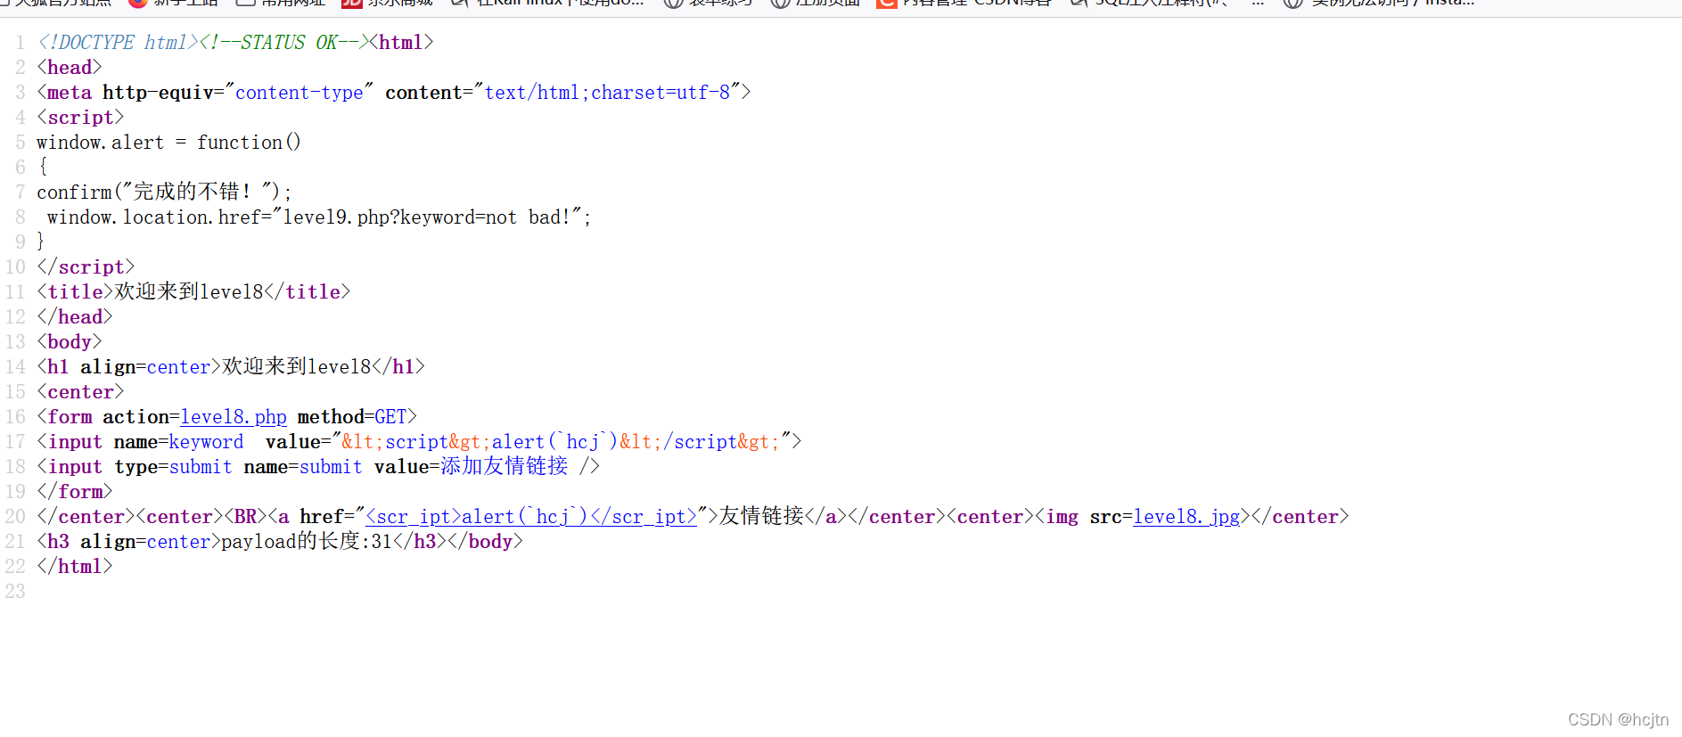The image size is (1682, 737).
Task: Open the level8.php link in form action
Action: coord(234,417)
